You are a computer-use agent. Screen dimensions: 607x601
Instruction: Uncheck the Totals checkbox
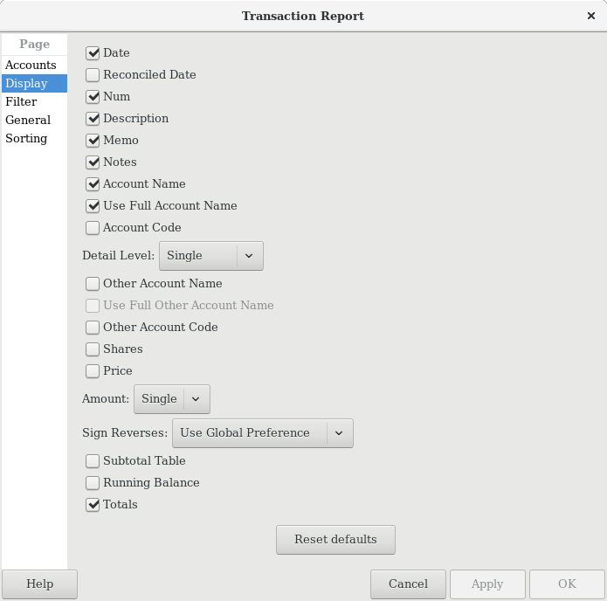[93, 505]
